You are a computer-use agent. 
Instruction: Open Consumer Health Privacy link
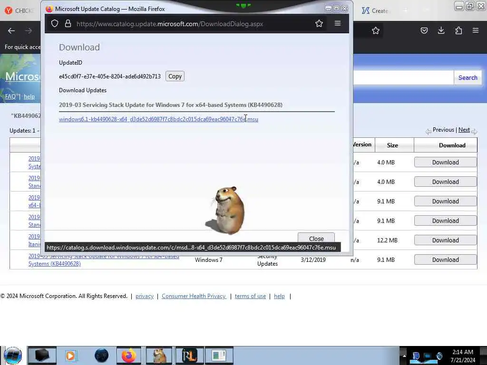pos(194,296)
